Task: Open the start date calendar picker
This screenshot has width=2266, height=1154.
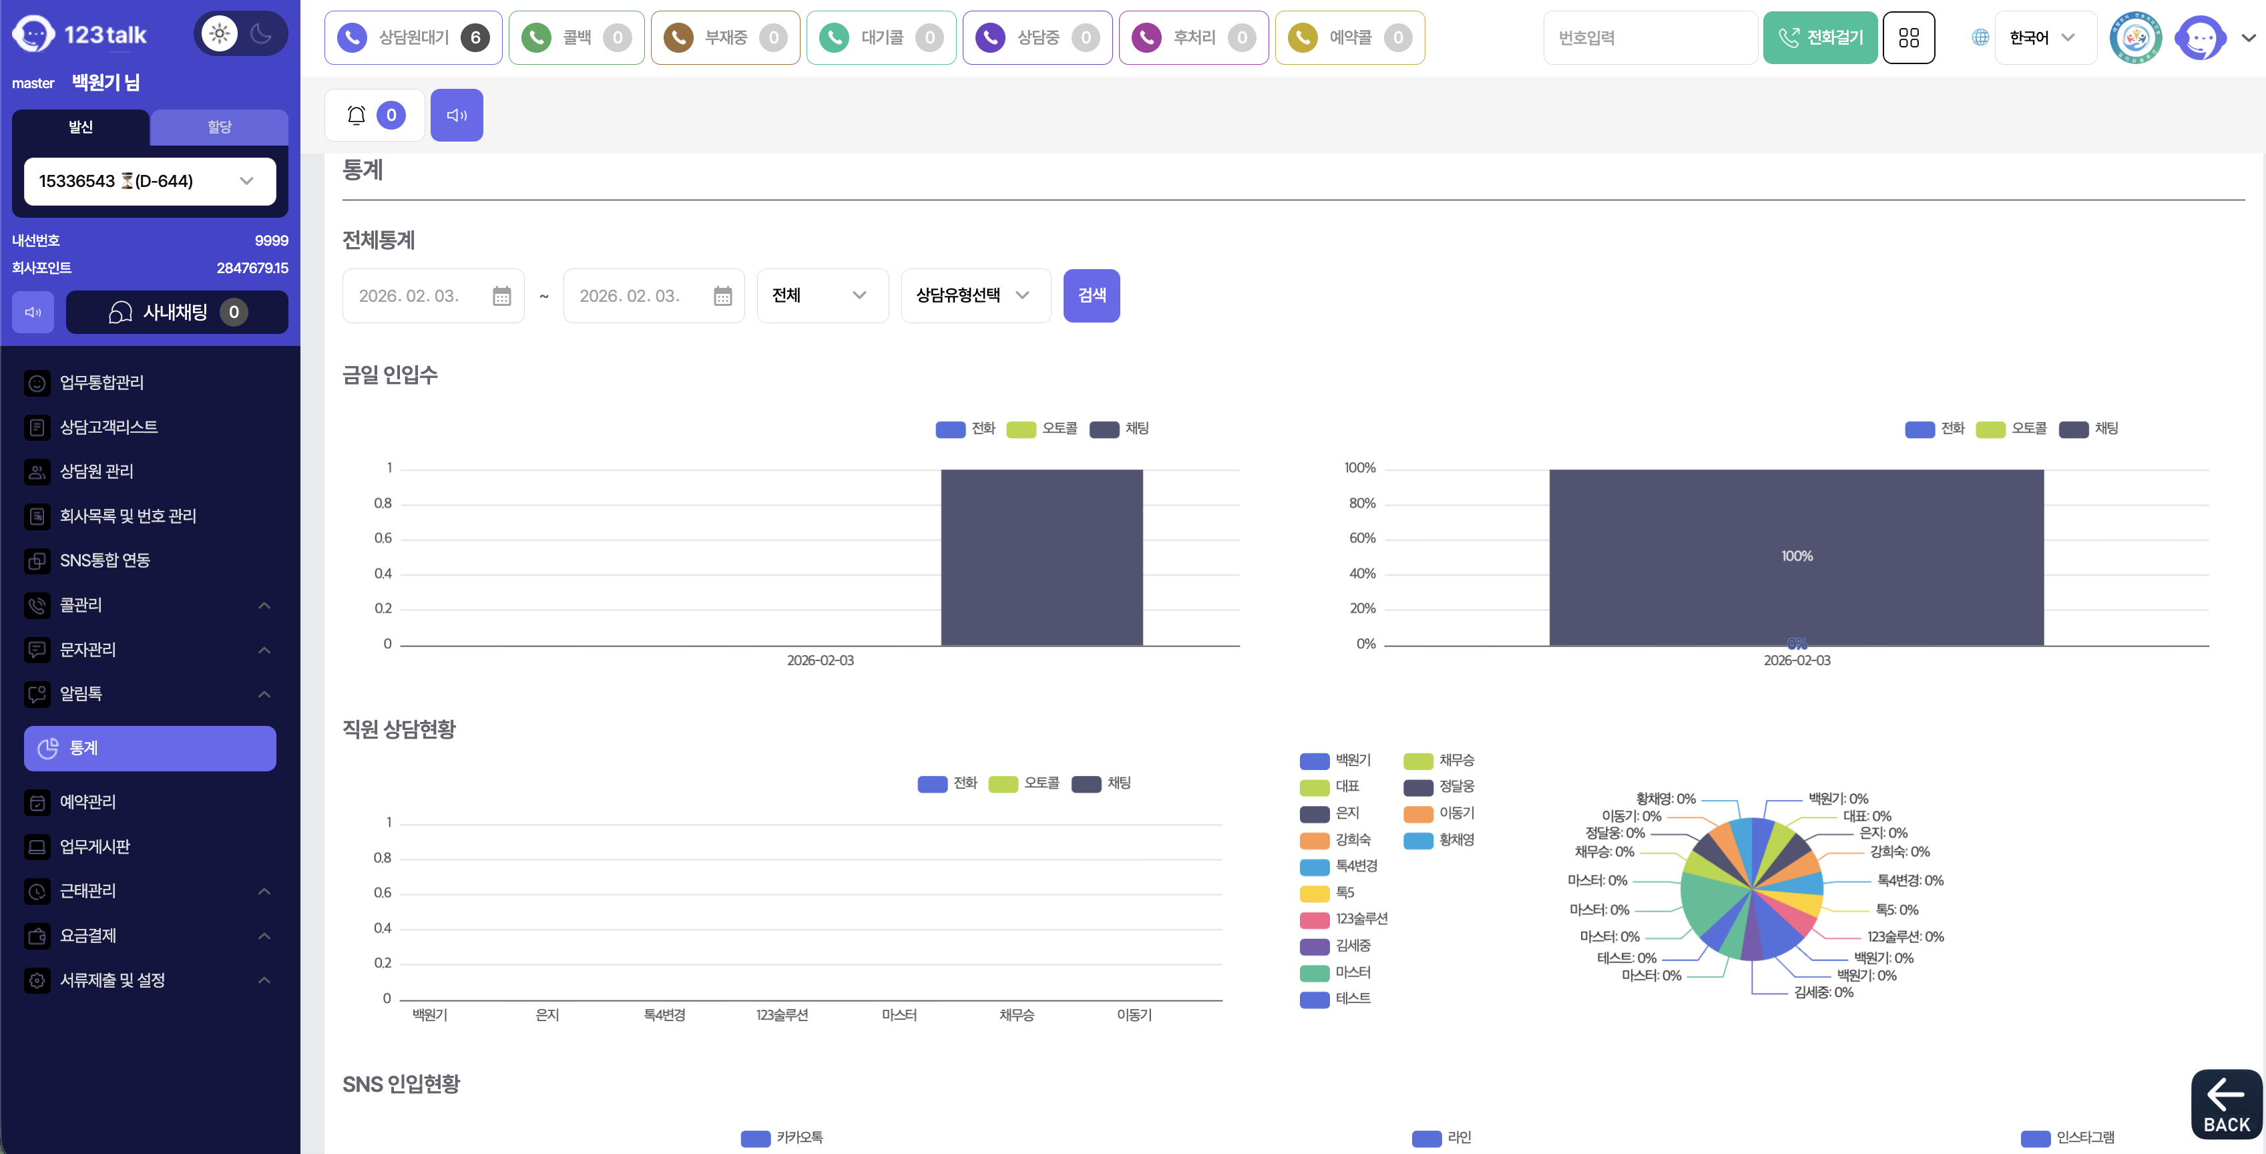Action: coord(501,297)
